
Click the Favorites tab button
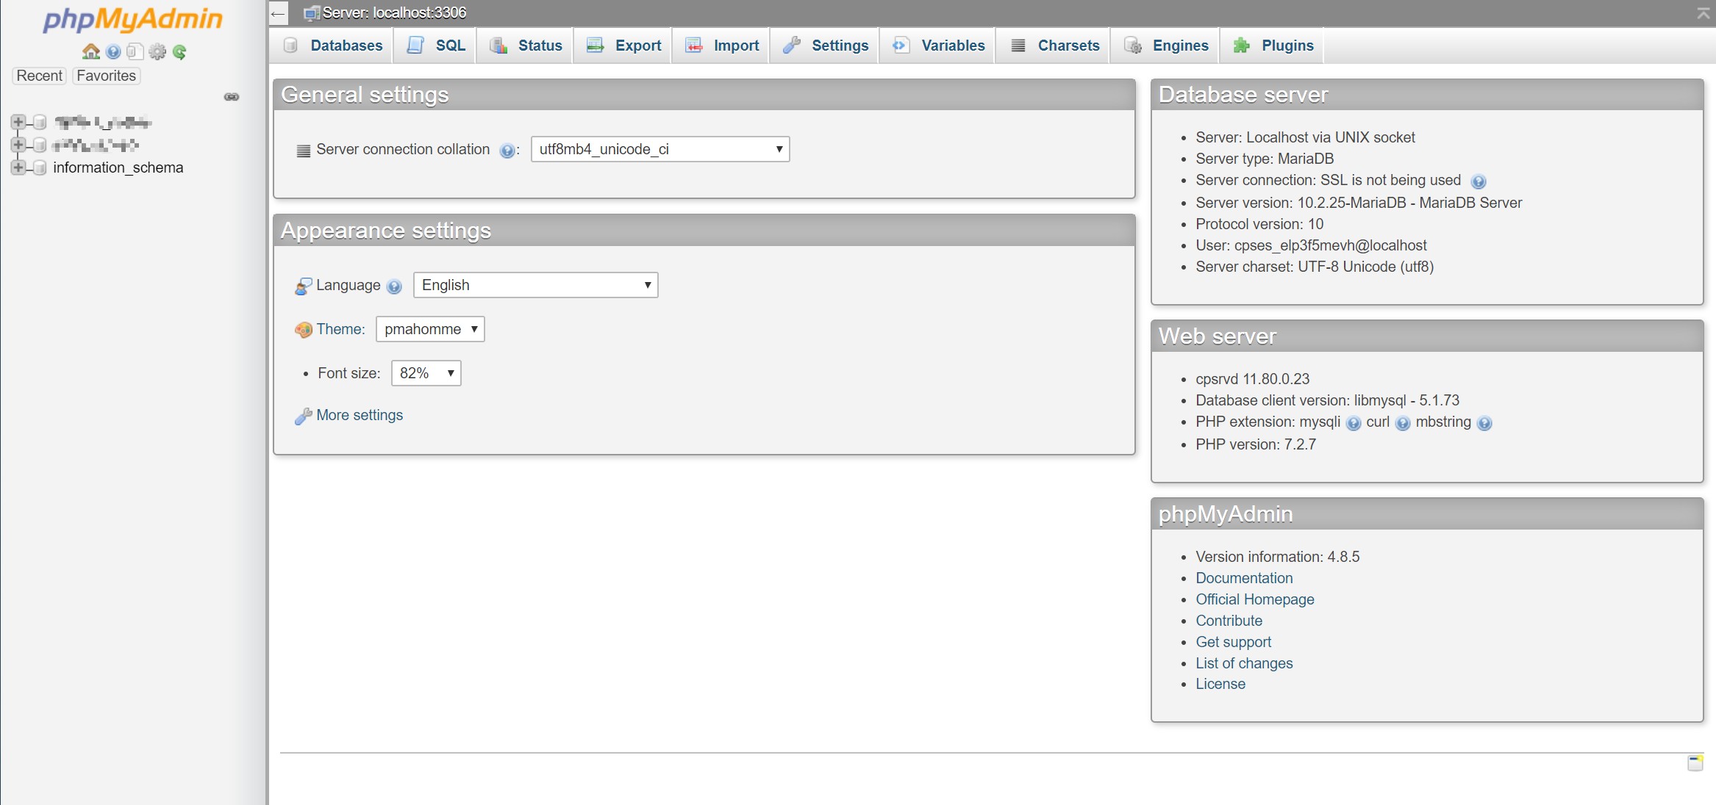(x=107, y=76)
